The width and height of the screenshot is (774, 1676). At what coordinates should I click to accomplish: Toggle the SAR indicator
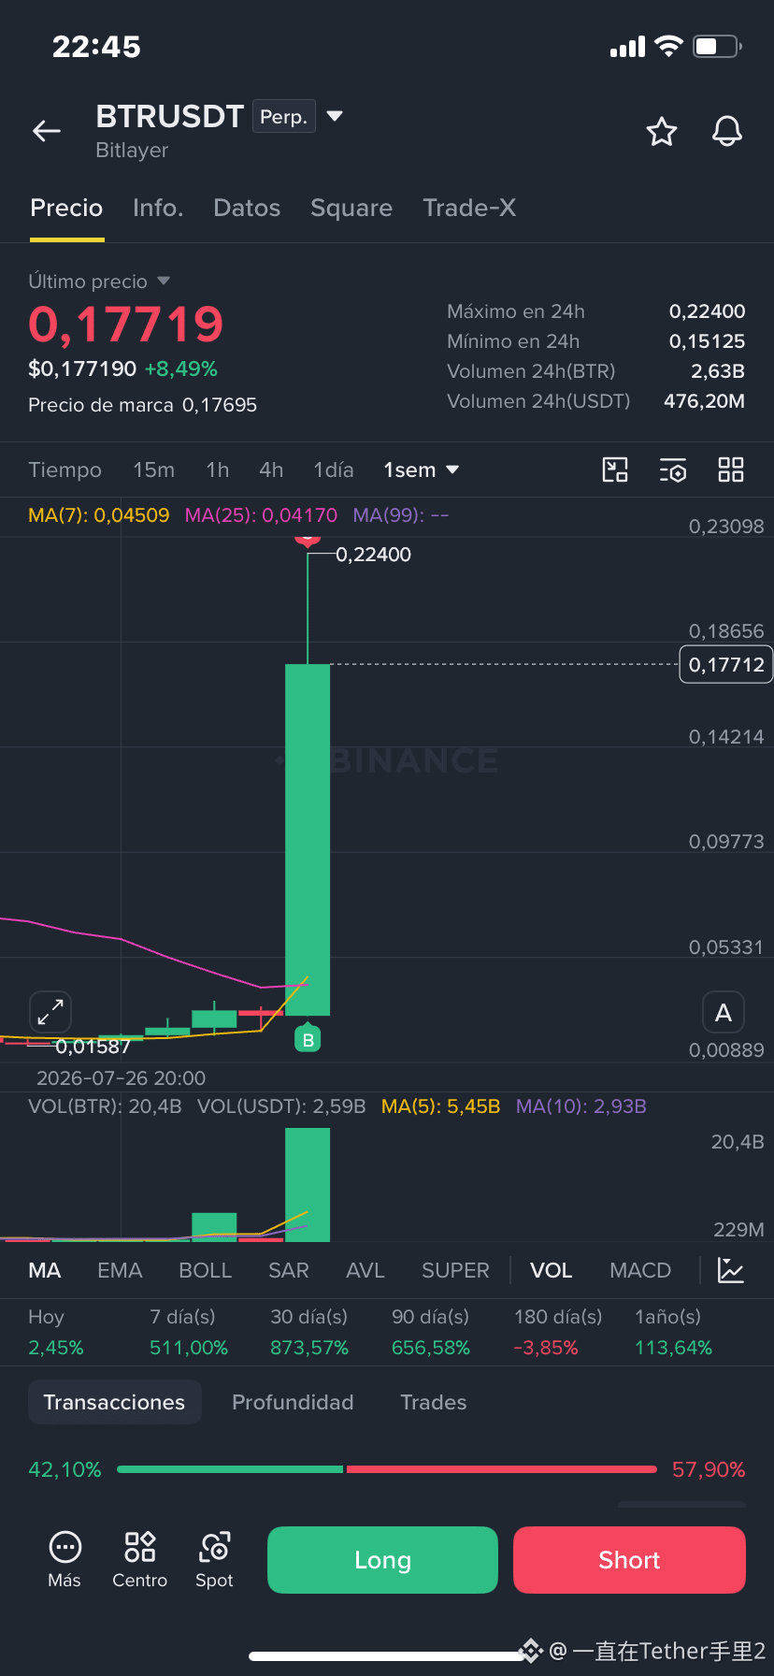[x=288, y=1270]
